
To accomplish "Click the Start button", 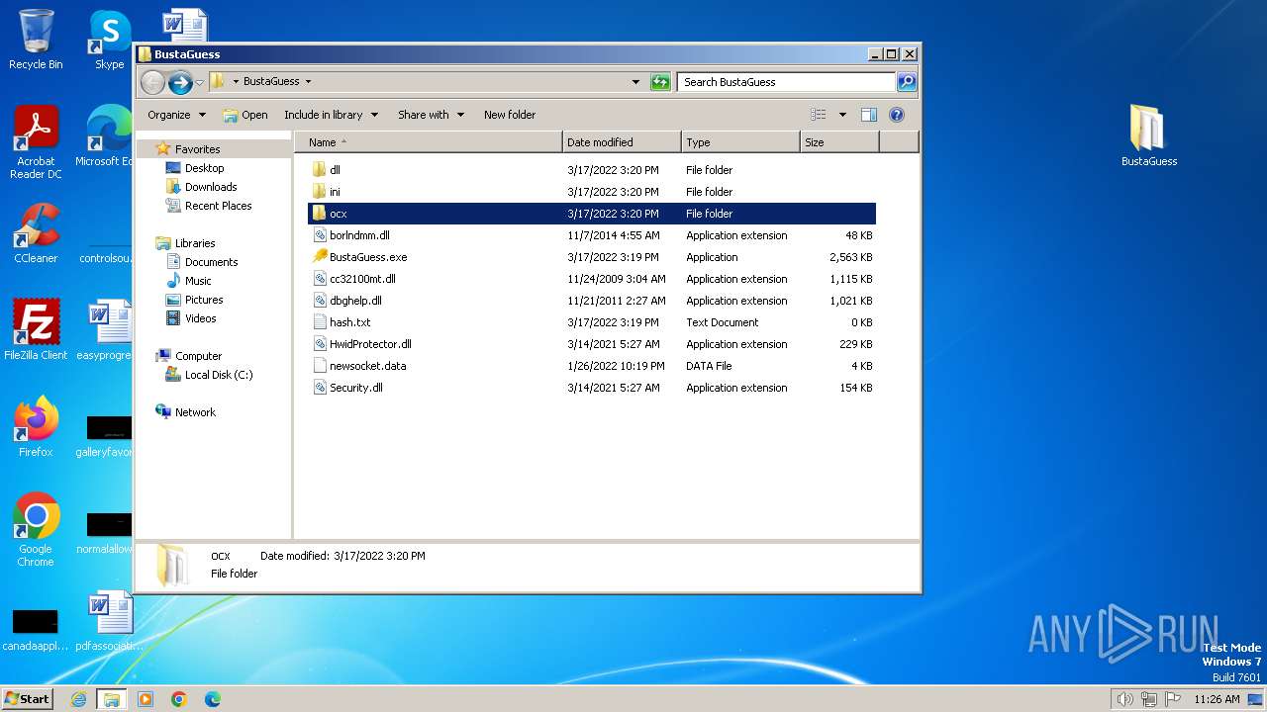I will 27,699.
